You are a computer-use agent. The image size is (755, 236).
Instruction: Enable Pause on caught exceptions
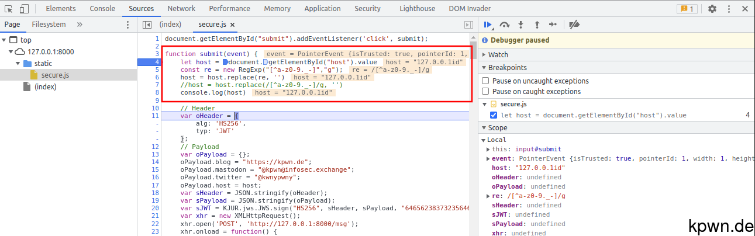point(485,91)
